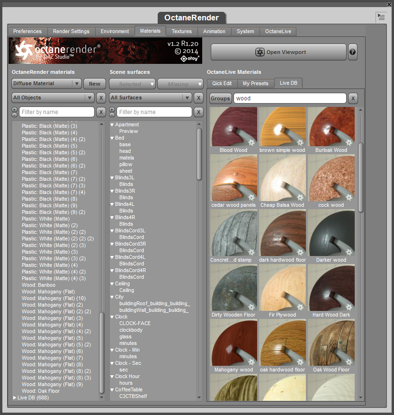Viewport: 394px width, 415px height.
Task: Select the Oak Wood Floor thumbnail
Action: click(x=331, y=343)
